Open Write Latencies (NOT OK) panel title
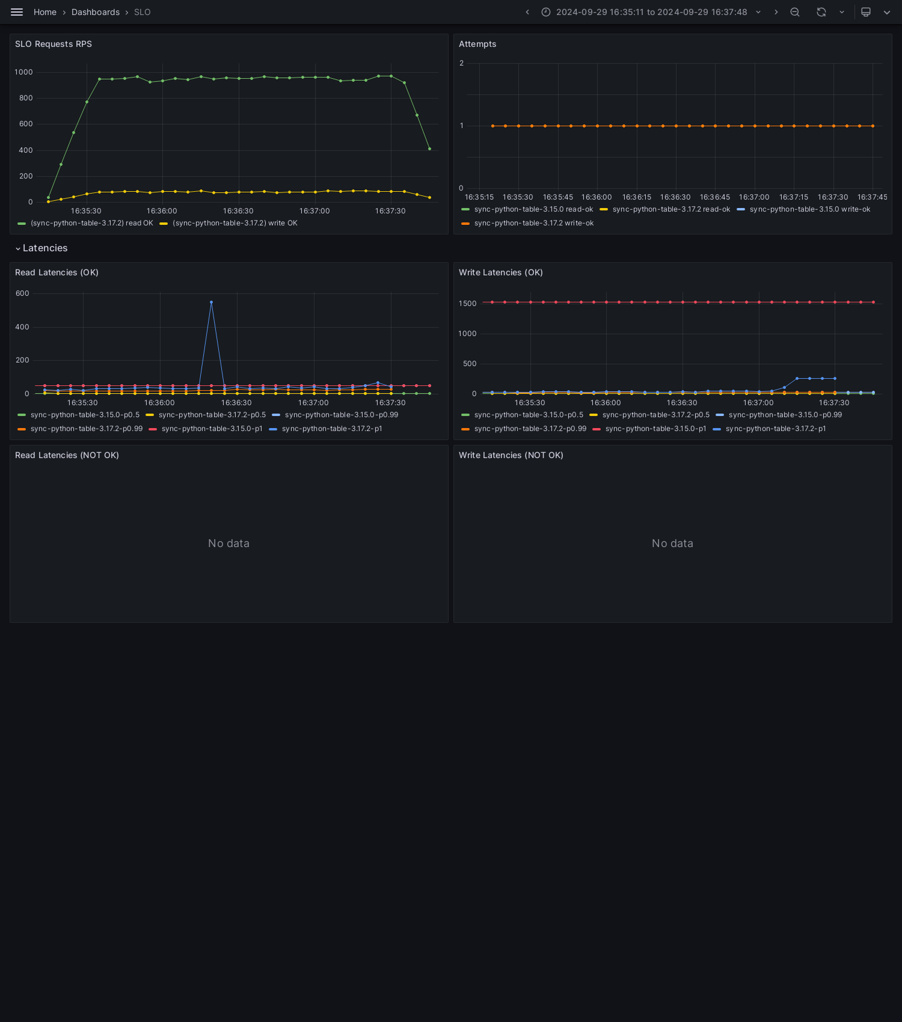This screenshot has width=902, height=1022. [x=511, y=455]
